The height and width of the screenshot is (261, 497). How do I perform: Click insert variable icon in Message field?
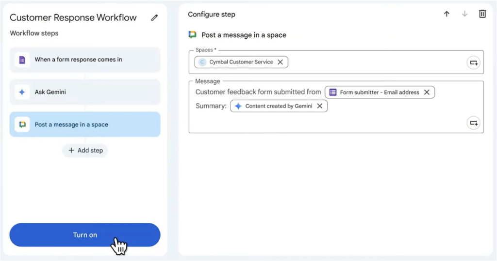pyautogui.click(x=473, y=123)
